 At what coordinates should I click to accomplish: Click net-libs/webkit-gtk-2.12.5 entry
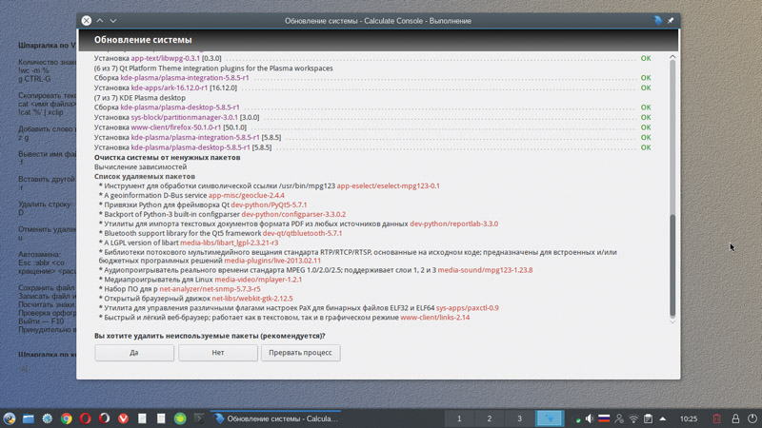pos(252,299)
